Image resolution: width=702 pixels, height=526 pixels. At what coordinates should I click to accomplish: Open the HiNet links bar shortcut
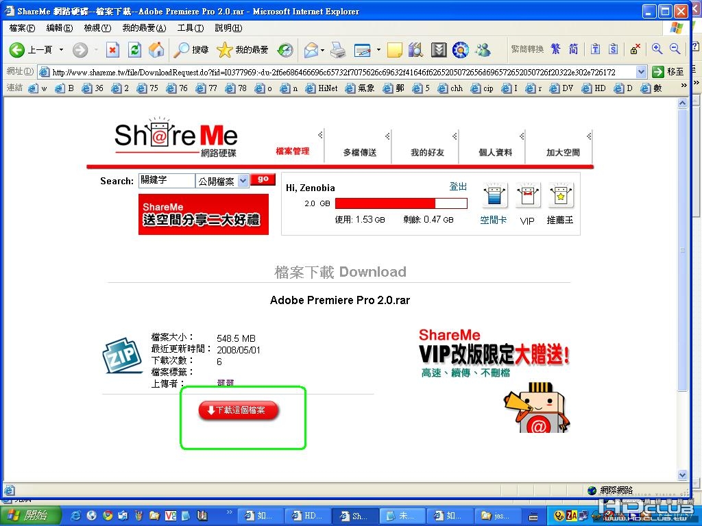[x=322, y=88]
